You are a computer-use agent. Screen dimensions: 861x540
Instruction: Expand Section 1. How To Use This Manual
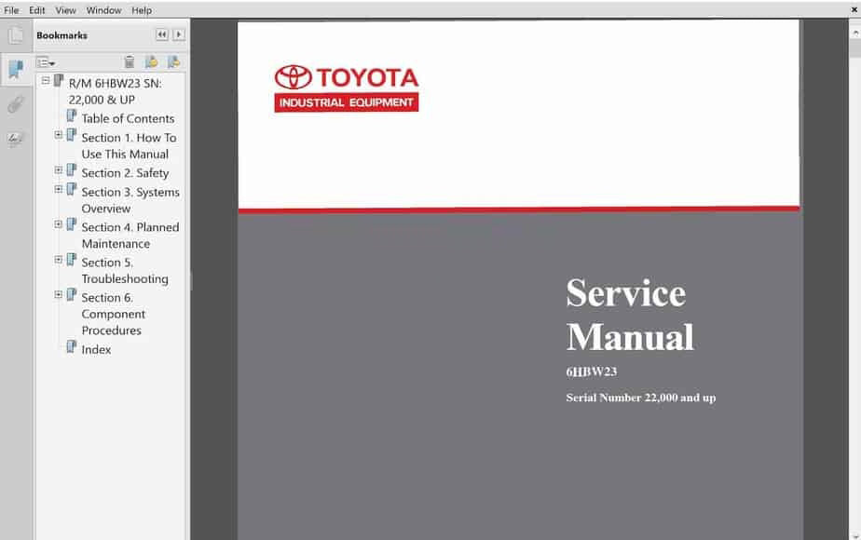coord(59,135)
